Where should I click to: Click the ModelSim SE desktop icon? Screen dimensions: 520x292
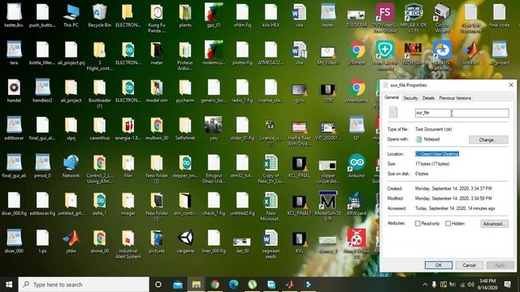[327, 206]
